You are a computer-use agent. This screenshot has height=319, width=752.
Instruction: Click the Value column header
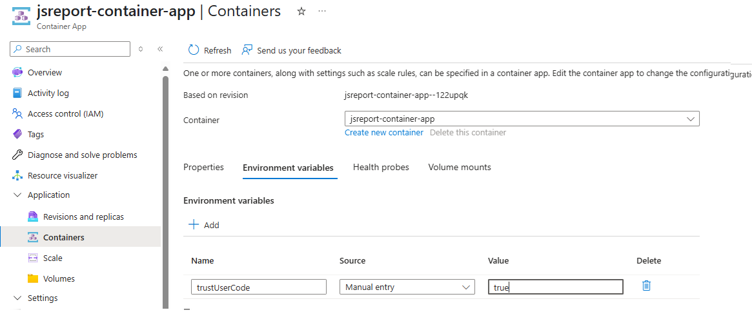pos(498,260)
